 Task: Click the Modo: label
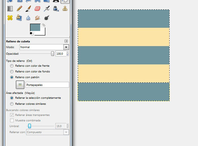point(10,47)
